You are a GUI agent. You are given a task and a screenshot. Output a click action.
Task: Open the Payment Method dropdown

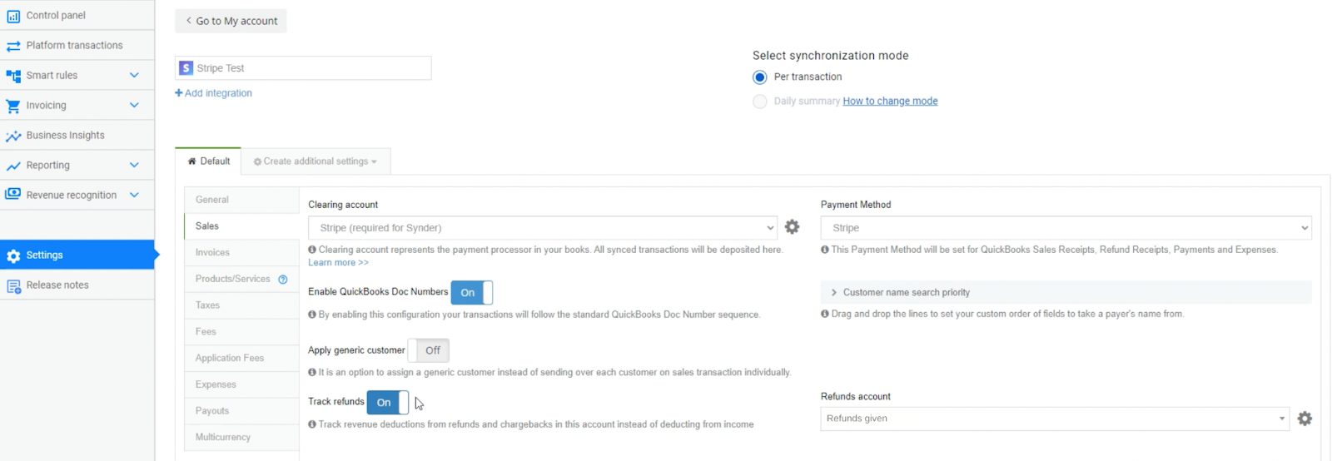coord(1066,227)
